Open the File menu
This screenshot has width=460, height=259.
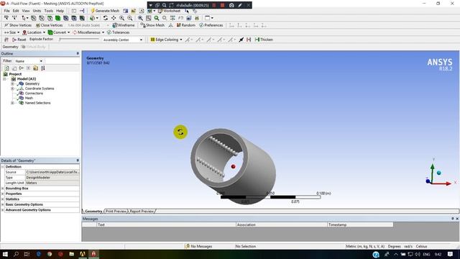click(6, 11)
